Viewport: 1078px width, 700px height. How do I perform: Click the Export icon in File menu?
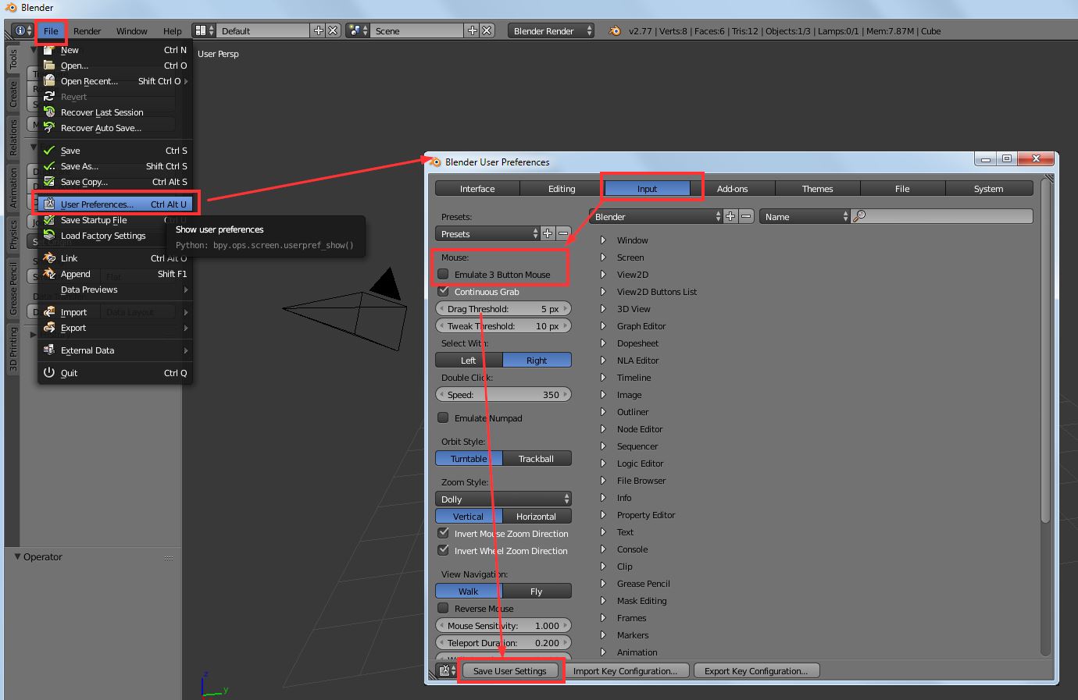pos(48,327)
